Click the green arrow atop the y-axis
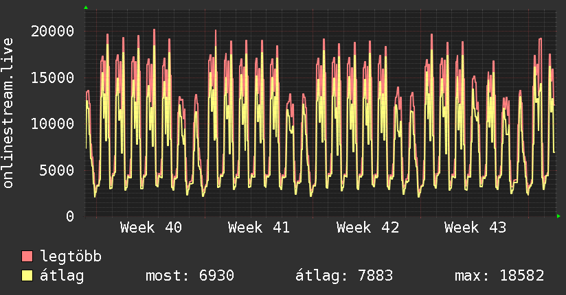566x295 pixels. coord(86,8)
